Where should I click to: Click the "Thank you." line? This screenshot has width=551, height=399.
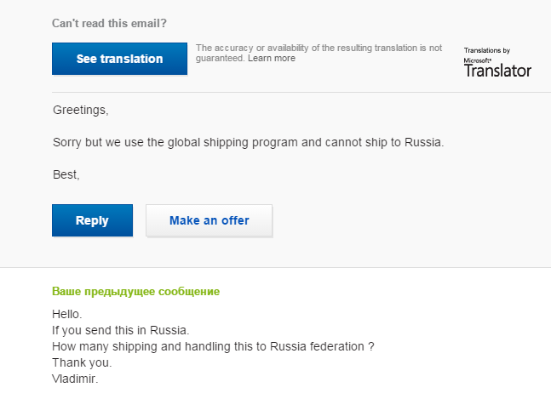(x=80, y=362)
